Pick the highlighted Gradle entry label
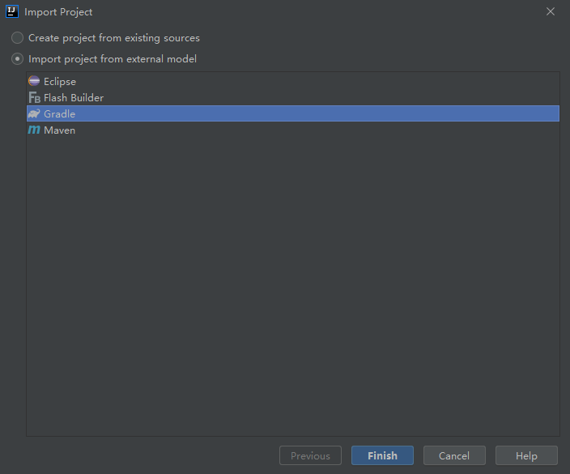The image size is (570, 474). [59, 113]
